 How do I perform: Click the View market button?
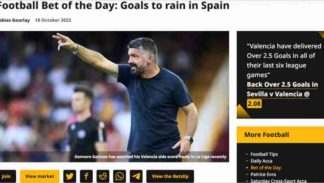coord(40,176)
